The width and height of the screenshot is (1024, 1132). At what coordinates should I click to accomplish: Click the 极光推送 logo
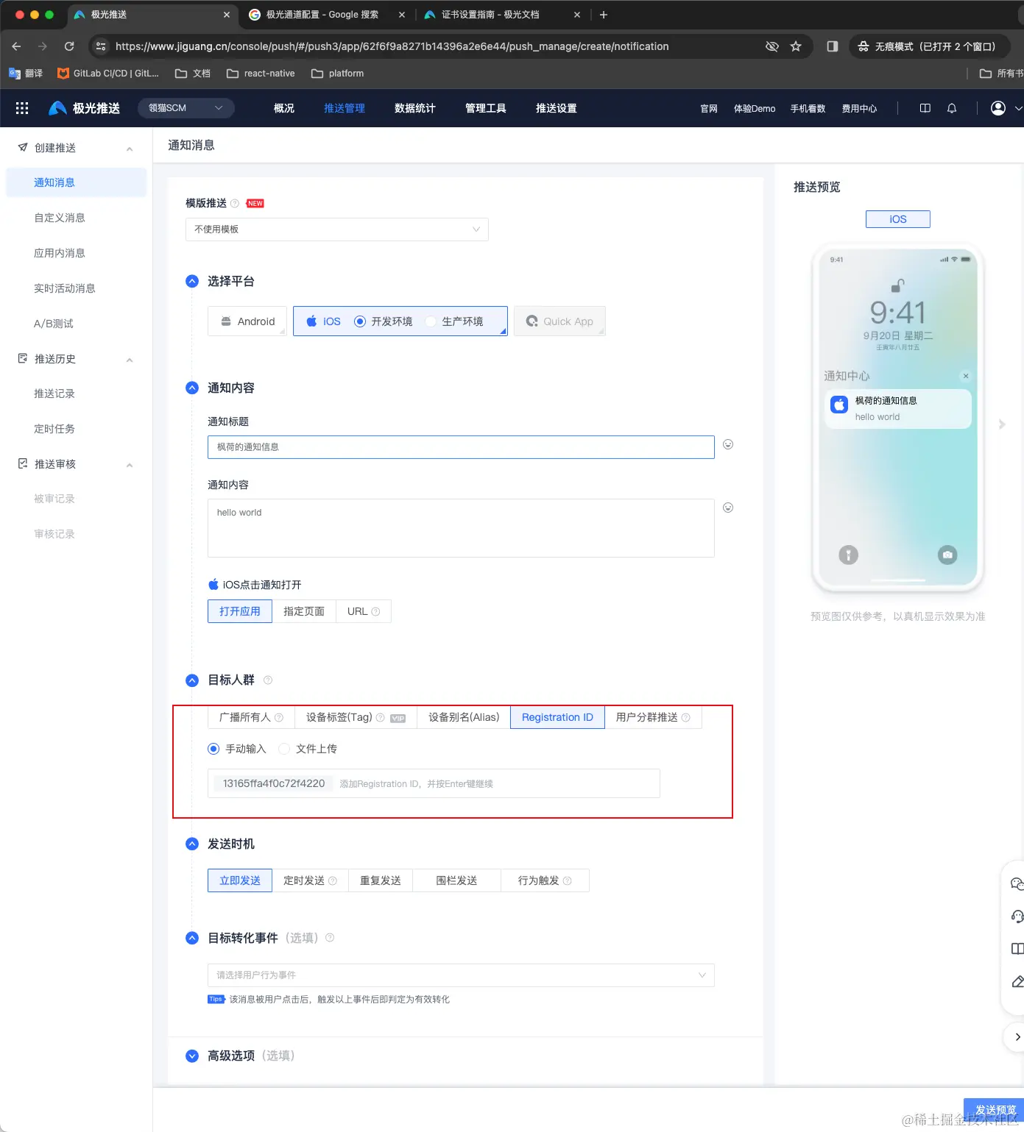[x=84, y=108]
